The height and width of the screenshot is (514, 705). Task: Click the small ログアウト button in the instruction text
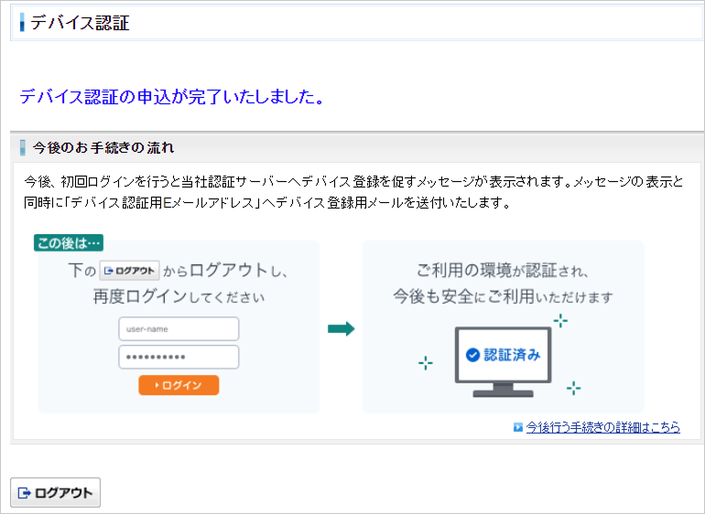coord(129,271)
